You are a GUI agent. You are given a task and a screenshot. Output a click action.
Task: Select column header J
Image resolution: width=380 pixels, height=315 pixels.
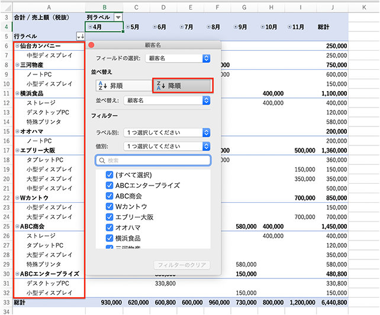[333, 7]
